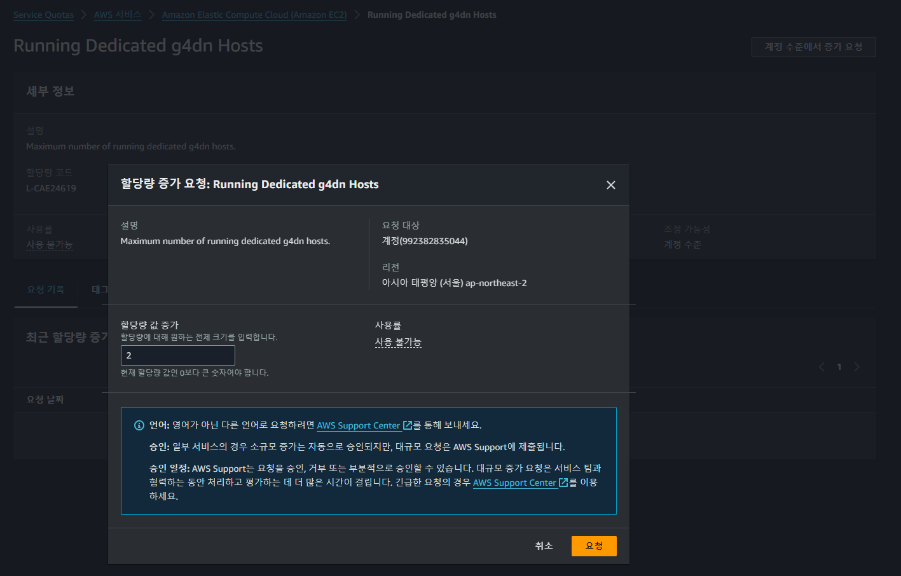Click 계정 수준 value under 조정 가능성
901x576 pixels.
click(x=682, y=245)
